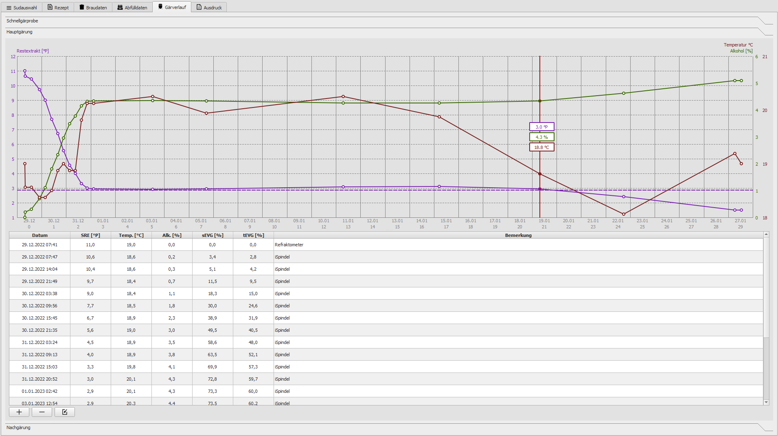Screen dimensions: 778x436
Task: Click the Bemerkung column header
Action: coord(518,235)
